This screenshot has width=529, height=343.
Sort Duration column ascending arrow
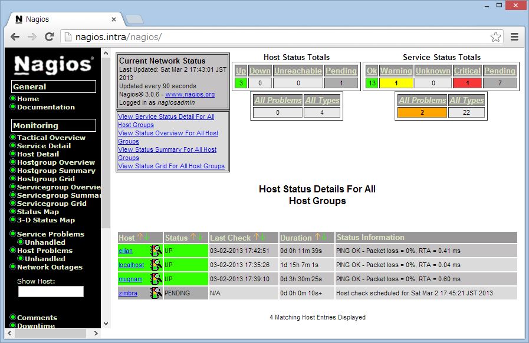tap(317, 237)
